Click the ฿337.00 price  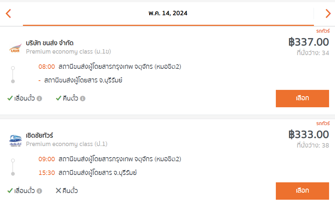point(309,42)
